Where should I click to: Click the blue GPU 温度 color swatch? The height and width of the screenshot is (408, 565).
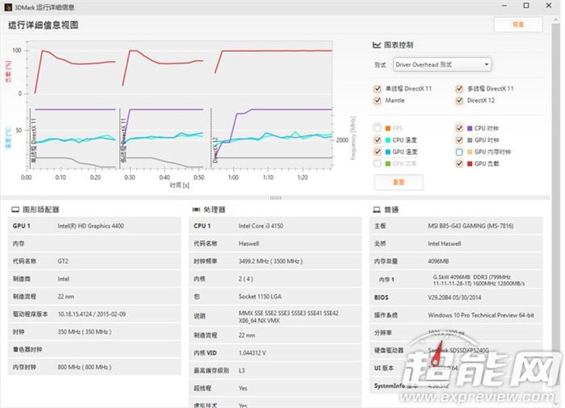click(x=388, y=152)
